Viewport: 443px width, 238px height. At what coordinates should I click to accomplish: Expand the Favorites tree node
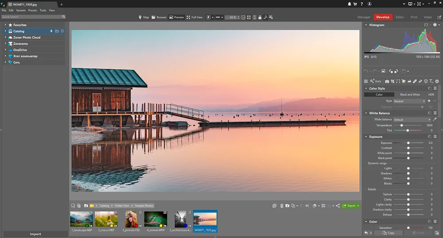point(5,25)
